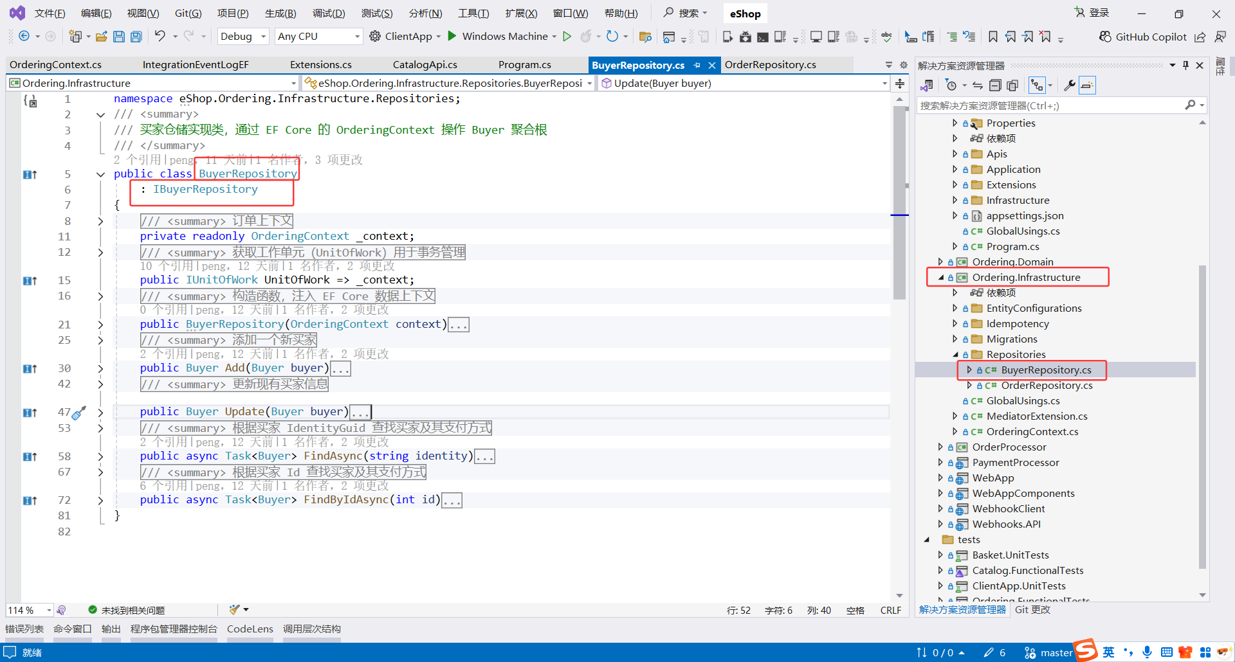Click the split editor handle above the scrollbar
Image resolution: width=1235 pixels, height=662 pixels.
[899, 83]
